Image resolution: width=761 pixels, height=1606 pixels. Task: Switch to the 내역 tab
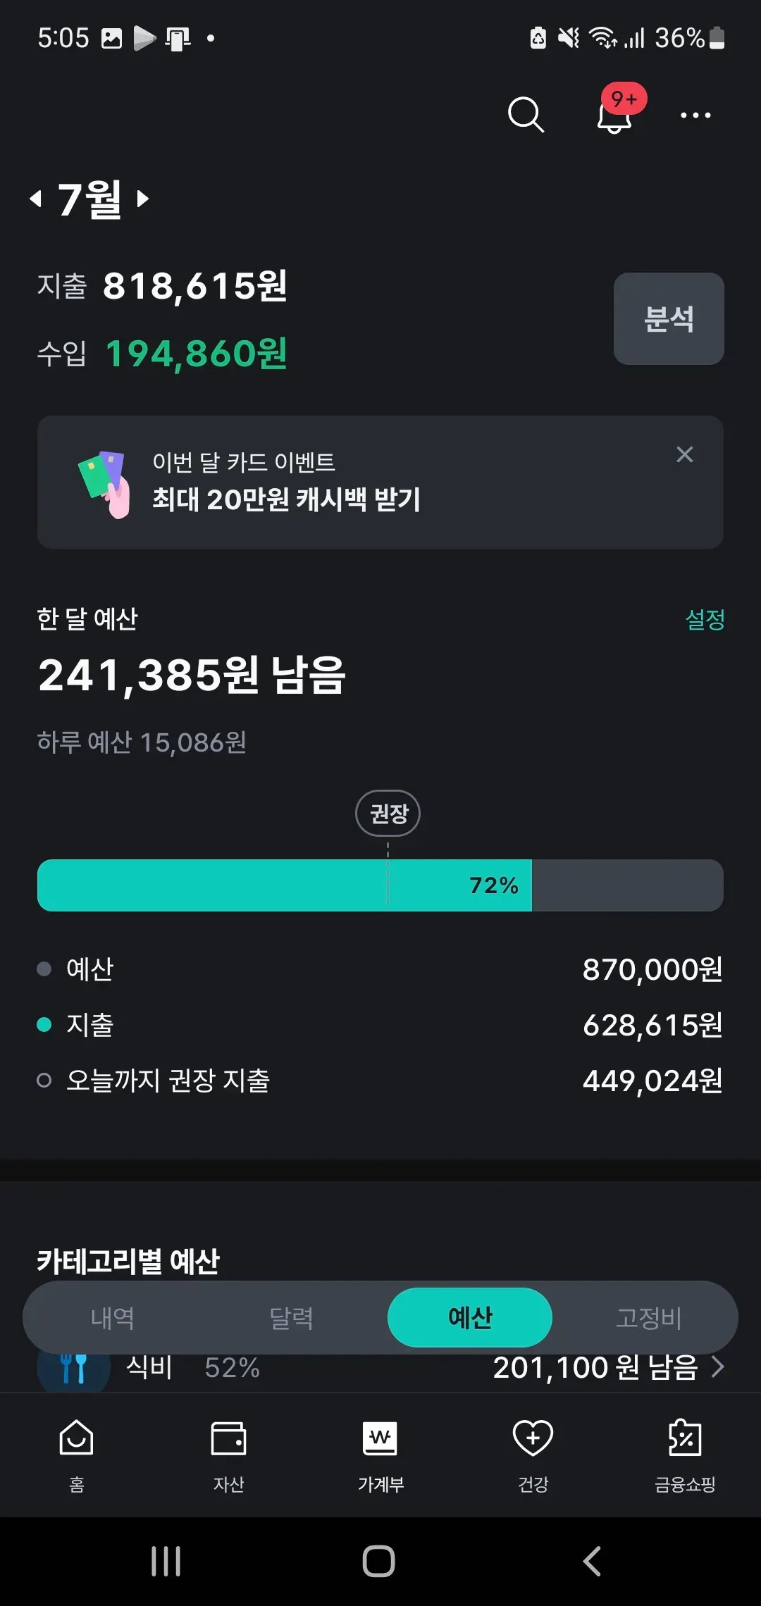click(x=113, y=1318)
